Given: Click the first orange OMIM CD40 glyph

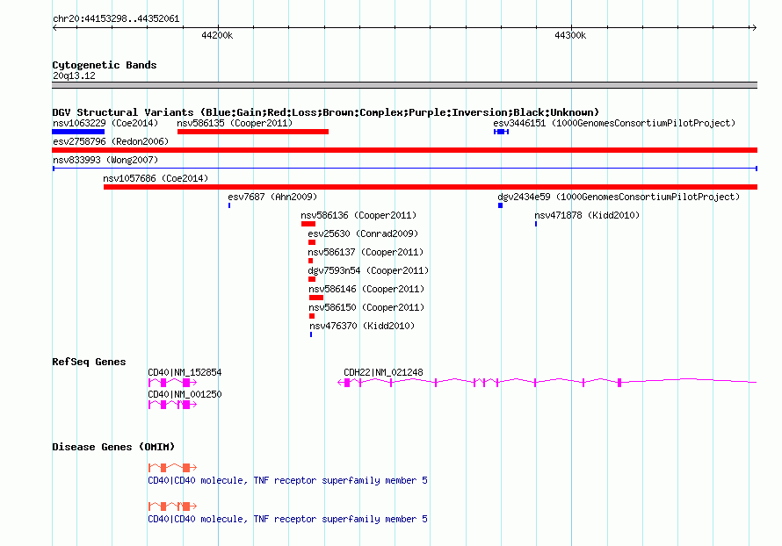Looking at the screenshot, I should coord(172,467).
